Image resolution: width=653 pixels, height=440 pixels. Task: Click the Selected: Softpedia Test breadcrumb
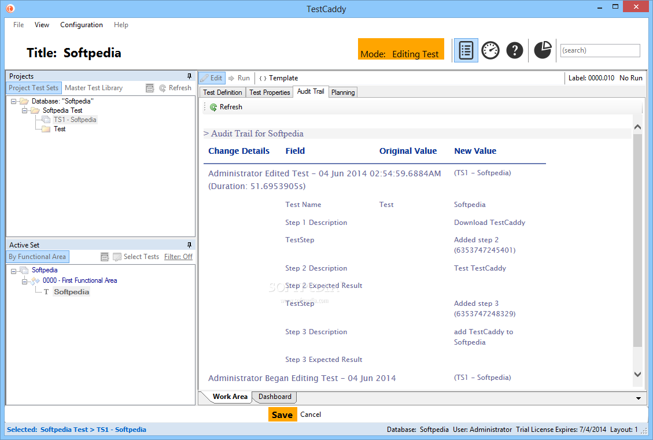pos(76,430)
